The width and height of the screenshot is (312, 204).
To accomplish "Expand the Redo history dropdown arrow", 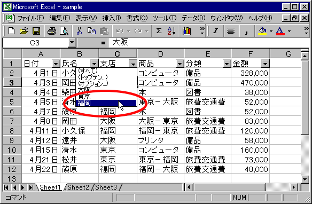I will [x=147, y=31].
